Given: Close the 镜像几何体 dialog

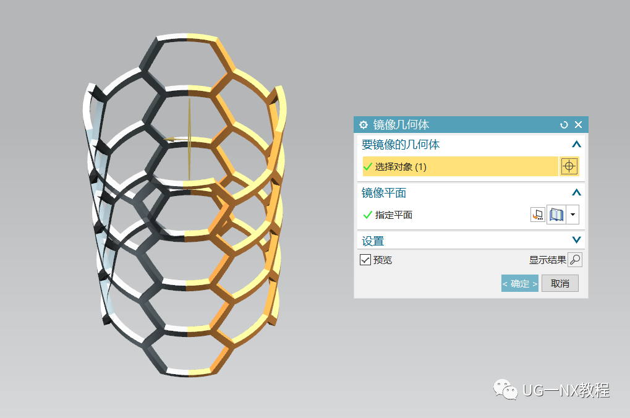Looking at the screenshot, I should click(578, 125).
